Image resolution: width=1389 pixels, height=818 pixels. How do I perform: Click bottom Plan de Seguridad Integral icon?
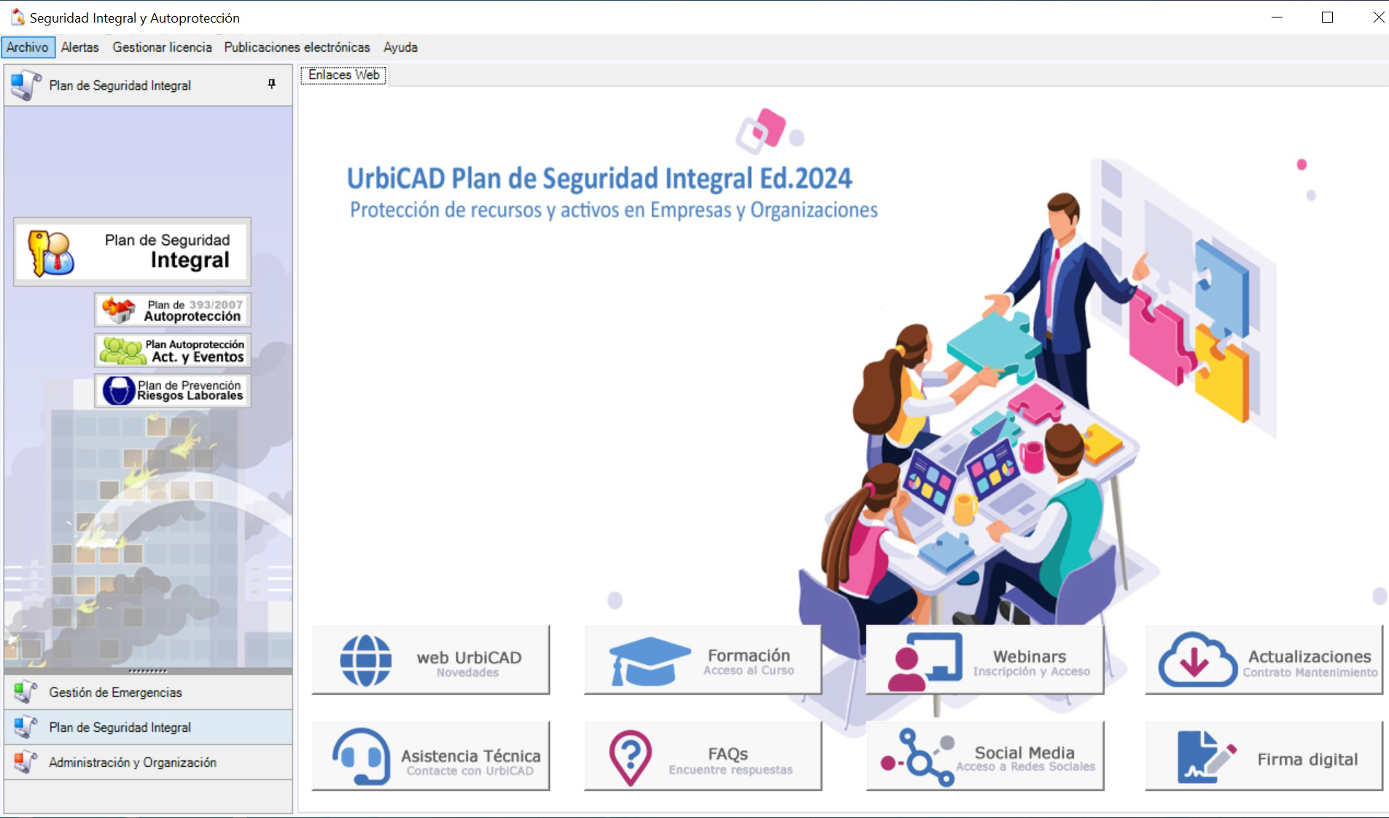pos(26,727)
